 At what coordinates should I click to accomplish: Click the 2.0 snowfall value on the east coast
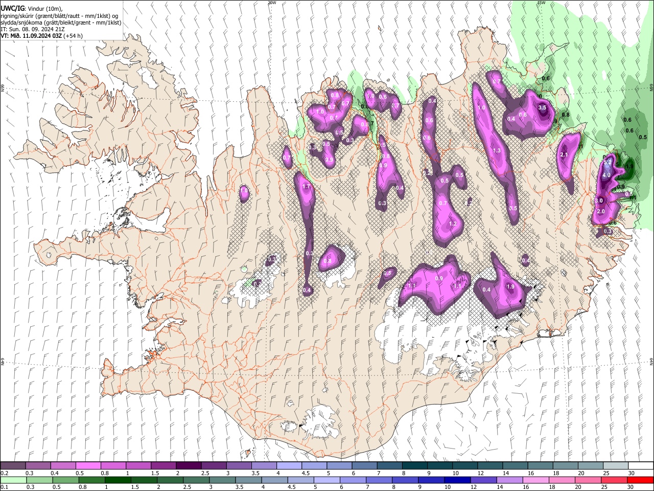(601, 212)
